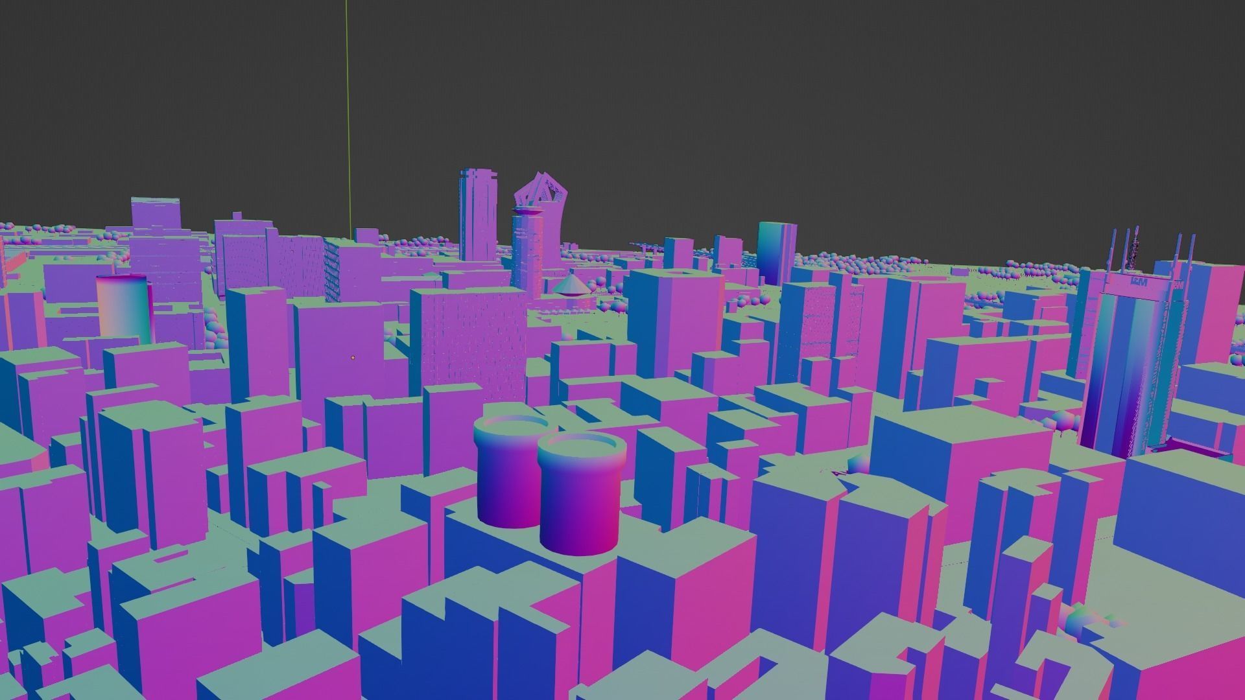Click the rainbow-gradient small block at bottom right
This screenshot has height=700, width=1245.
pos(1078,619)
